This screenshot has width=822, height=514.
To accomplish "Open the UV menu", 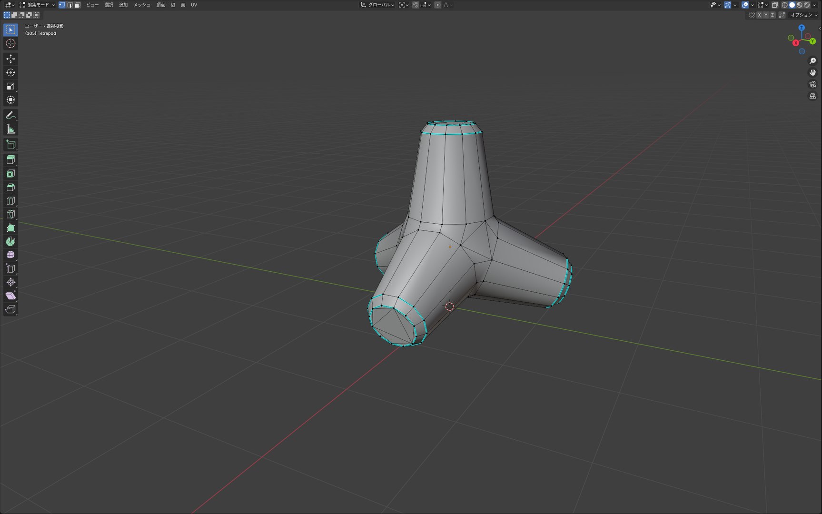I will (x=194, y=5).
